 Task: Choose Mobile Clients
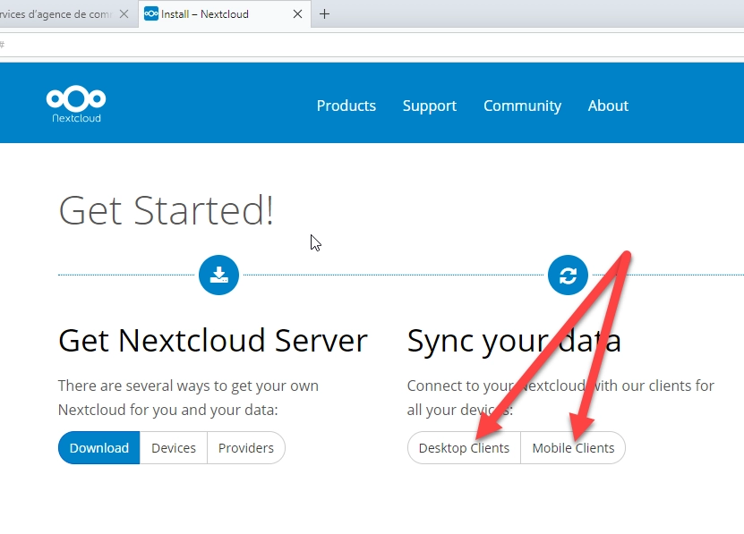point(573,448)
